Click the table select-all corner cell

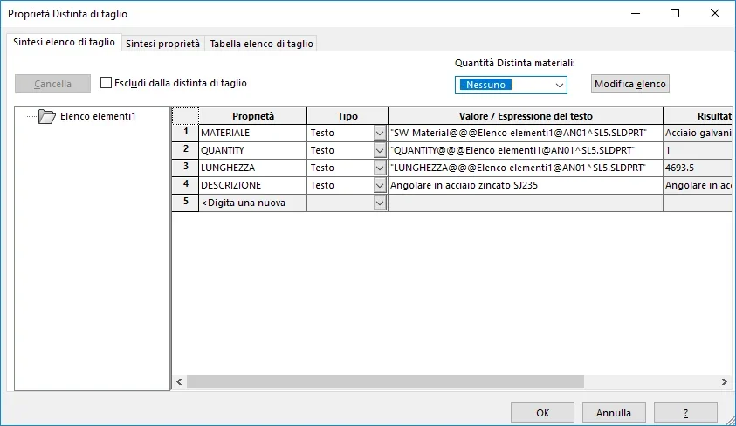185,116
